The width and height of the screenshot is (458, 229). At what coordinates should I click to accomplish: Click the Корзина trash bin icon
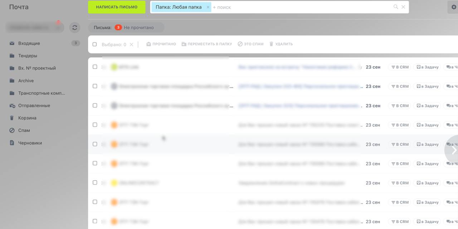tap(12, 118)
